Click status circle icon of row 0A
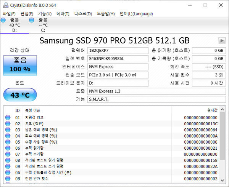The height and width of the screenshot is (187, 229). tap(8, 173)
